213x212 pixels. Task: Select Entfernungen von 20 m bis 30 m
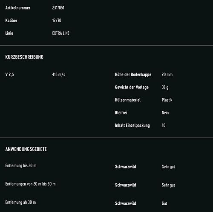click(x=30, y=184)
